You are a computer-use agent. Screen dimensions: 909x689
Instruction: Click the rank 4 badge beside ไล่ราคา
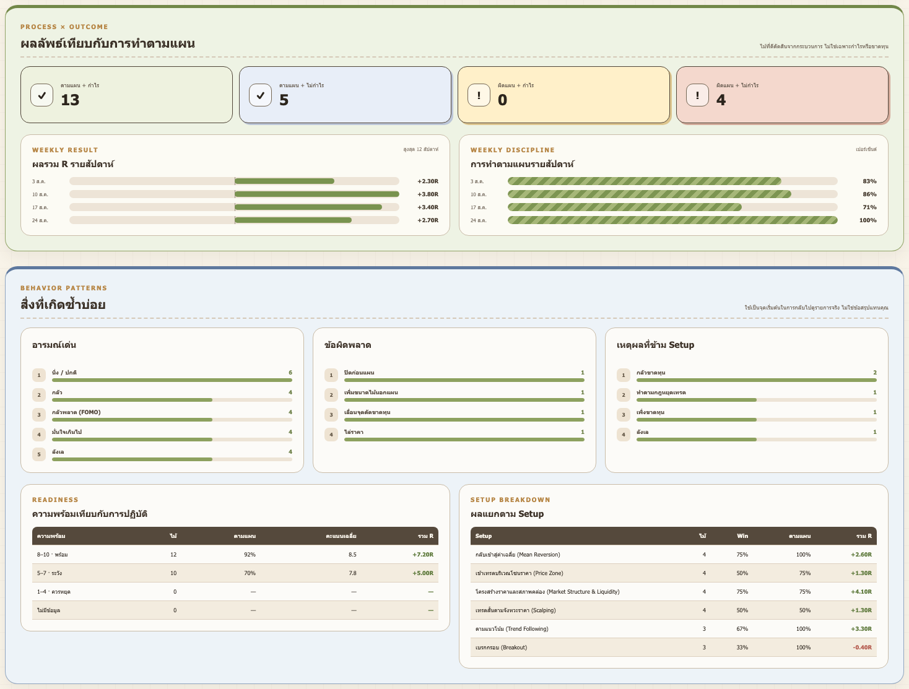[x=331, y=435]
